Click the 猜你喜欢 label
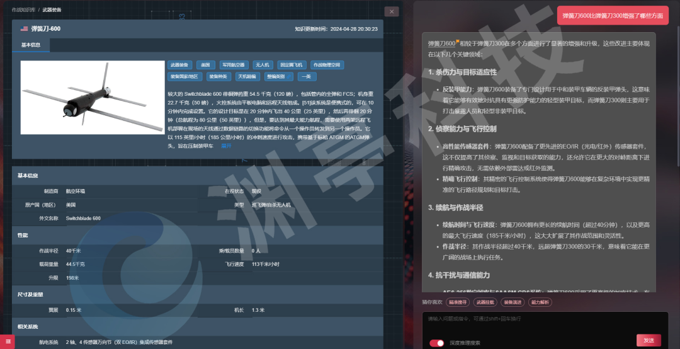 tap(432, 302)
